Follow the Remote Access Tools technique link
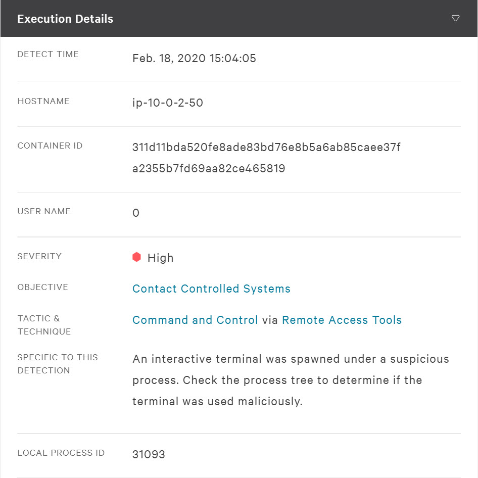This screenshot has height=478, width=478. [x=342, y=320]
